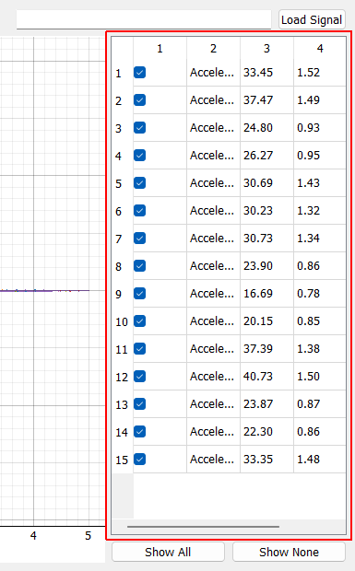The height and width of the screenshot is (571, 355).
Task: Click the cell showing 0.93
Action: pyautogui.click(x=320, y=128)
